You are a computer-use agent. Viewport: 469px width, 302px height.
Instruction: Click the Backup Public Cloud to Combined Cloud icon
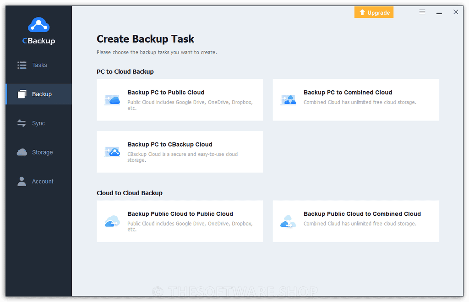pos(288,221)
